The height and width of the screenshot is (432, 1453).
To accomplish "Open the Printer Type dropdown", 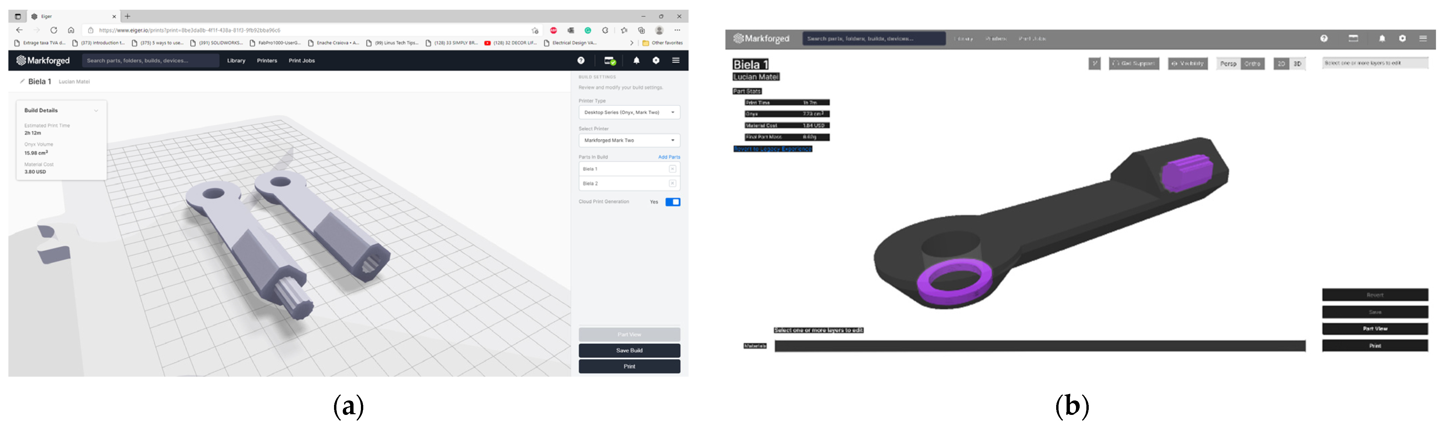I will (x=629, y=113).
